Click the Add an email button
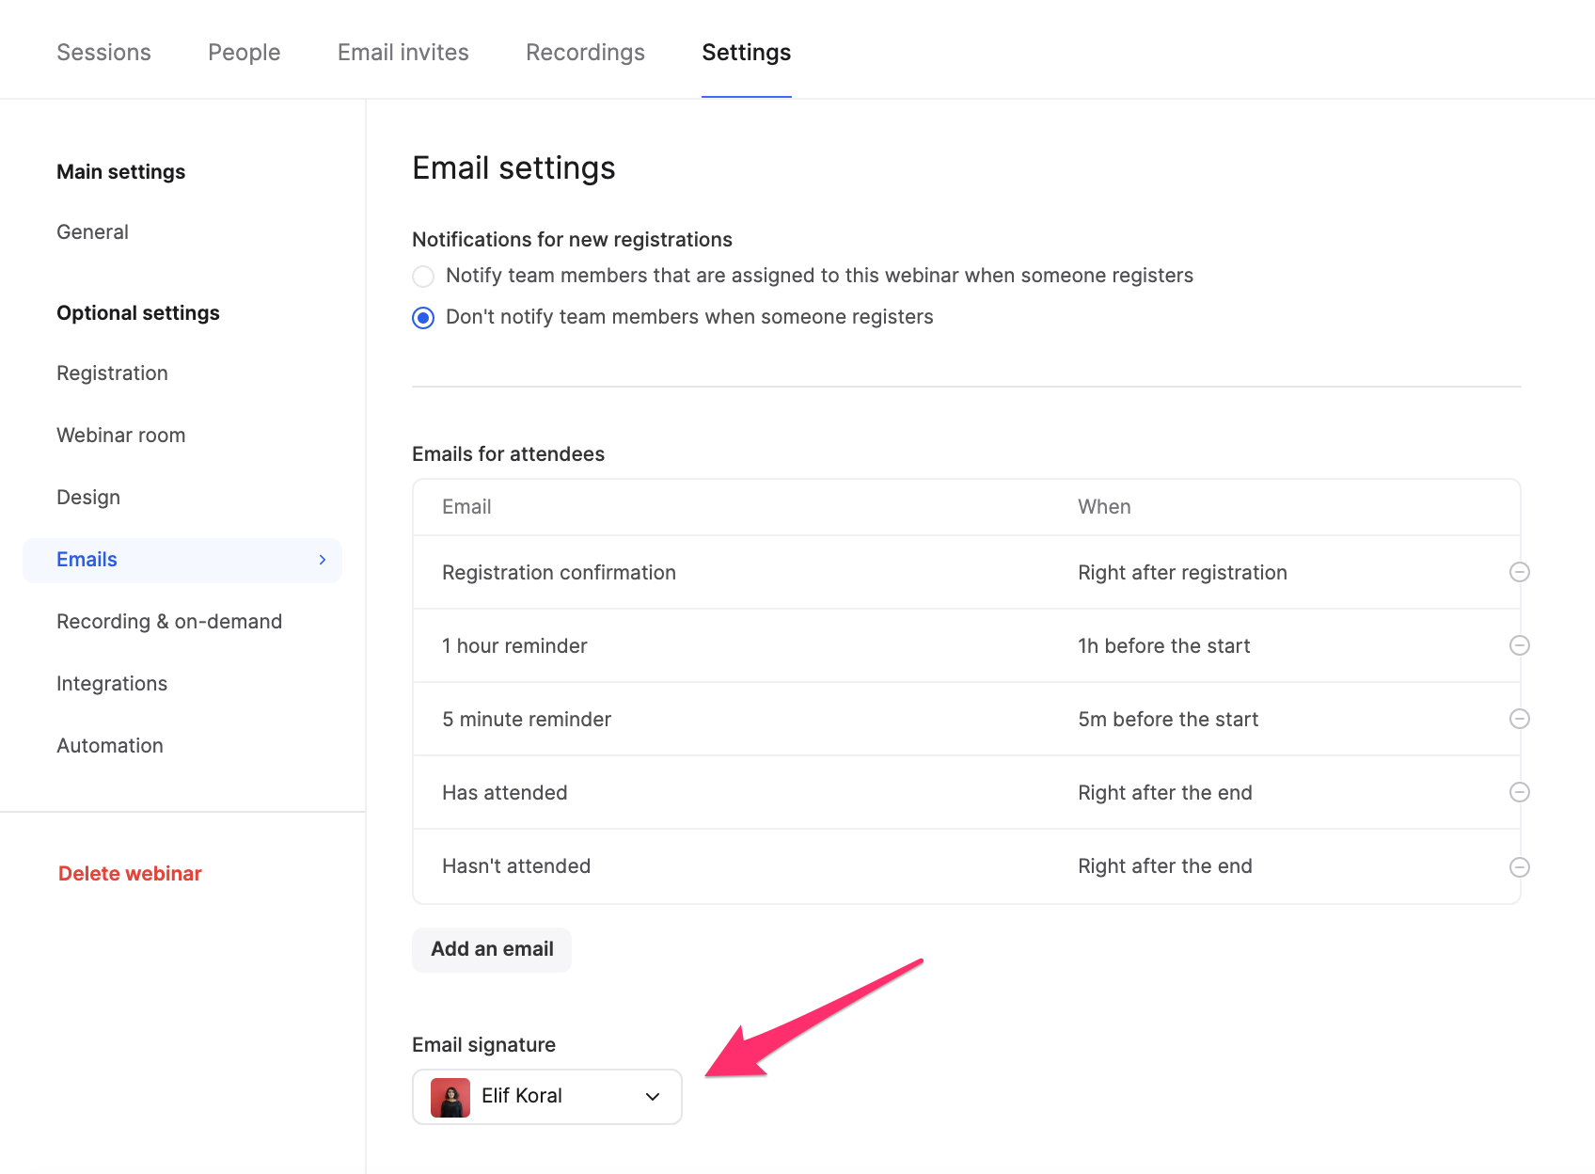This screenshot has width=1595, height=1174. click(x=491, y=949)
